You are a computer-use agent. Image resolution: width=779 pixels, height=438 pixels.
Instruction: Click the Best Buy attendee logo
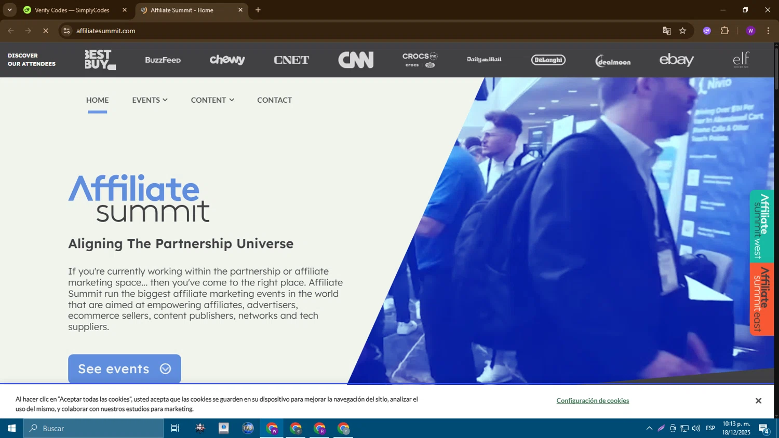[x=100, y=60]
